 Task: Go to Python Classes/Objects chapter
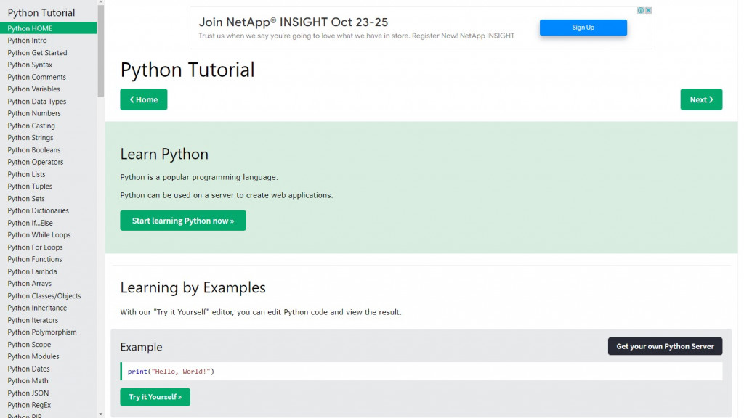[44, 296]
